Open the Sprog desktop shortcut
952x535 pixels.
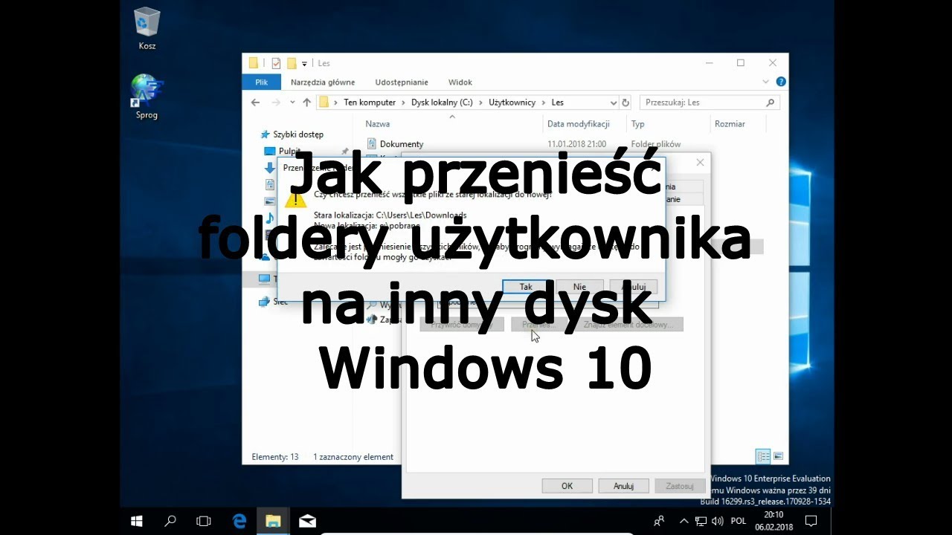[x=147, y=97]
